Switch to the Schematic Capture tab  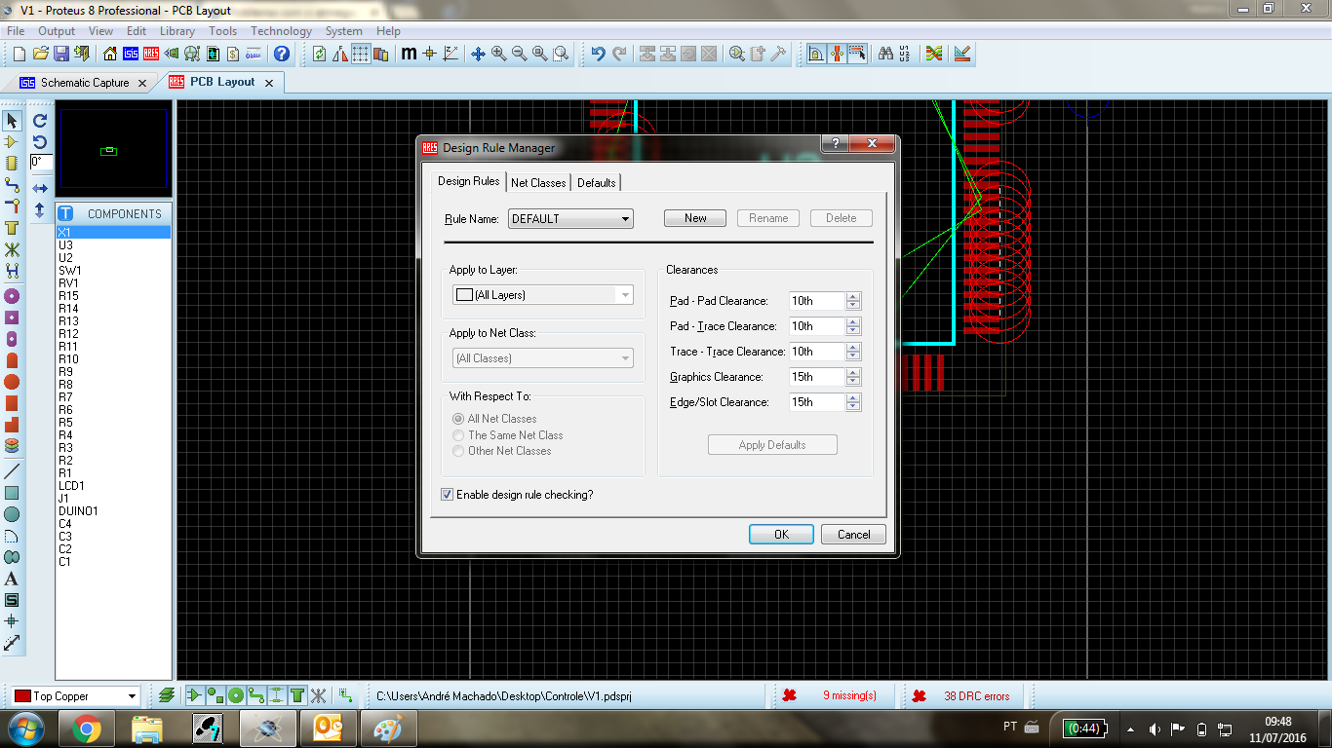pos(84,83)
